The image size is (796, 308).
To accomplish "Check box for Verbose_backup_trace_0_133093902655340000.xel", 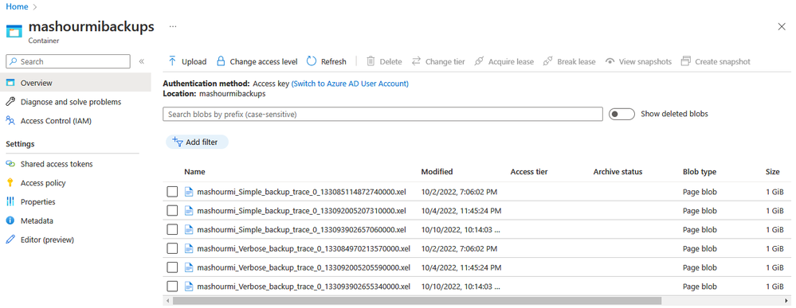I will pyautogui.click(x=173, y=287).
